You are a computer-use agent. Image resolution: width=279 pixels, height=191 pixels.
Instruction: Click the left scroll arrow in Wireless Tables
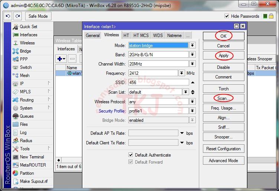(59, 160)
